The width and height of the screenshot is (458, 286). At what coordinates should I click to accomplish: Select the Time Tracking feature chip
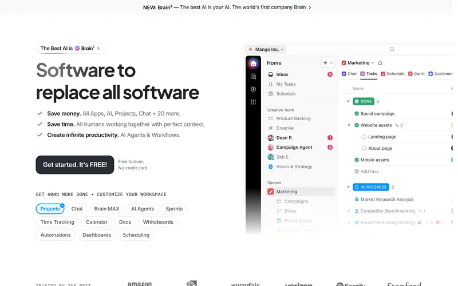point(57,222)
